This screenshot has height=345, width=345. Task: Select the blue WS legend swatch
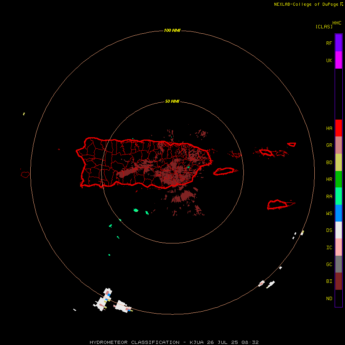coord(338,213)
